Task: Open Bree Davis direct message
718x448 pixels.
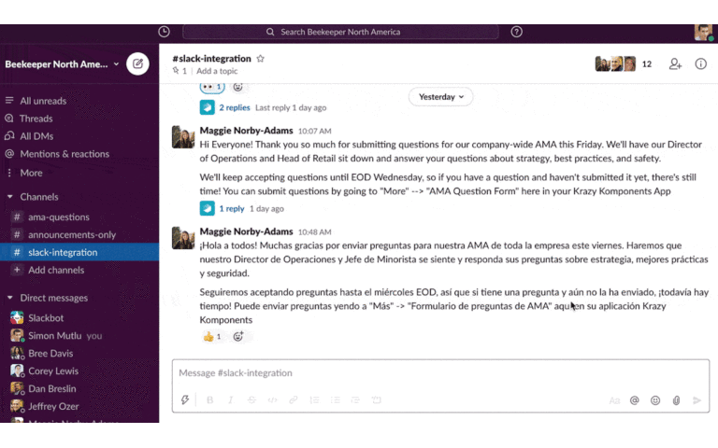Action: tap(79, 354)
